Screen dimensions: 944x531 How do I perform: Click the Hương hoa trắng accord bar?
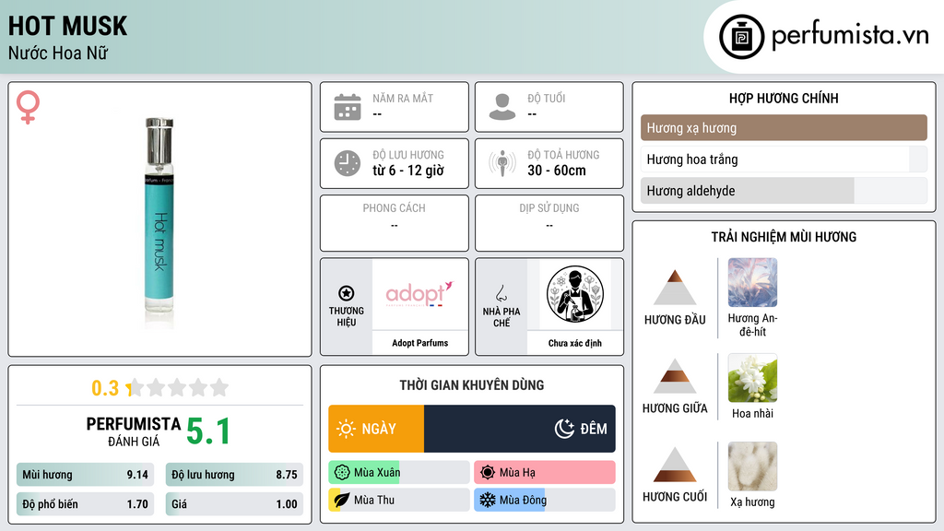[x=784, y=159]
